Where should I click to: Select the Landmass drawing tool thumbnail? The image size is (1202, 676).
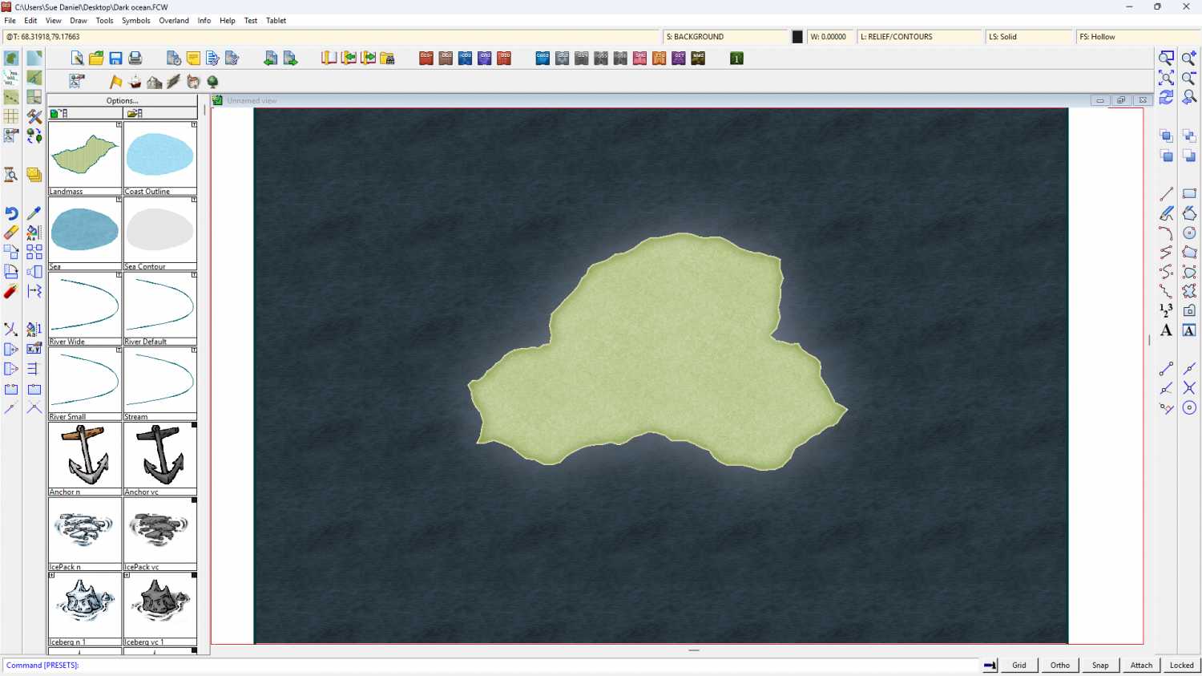85,155
